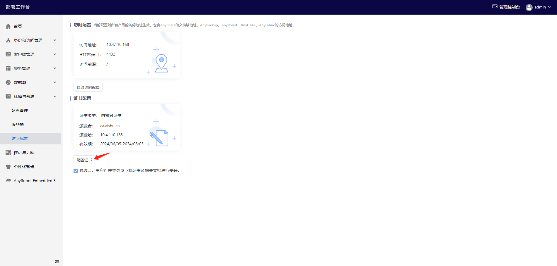This screenshot has height=266, width=557.
Task: Click the 配置证书 button
Action: [x=84, y=160]
